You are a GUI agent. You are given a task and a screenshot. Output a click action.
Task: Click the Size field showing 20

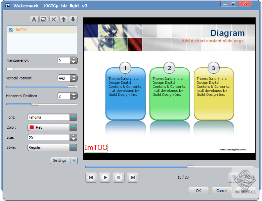(49, 137)
